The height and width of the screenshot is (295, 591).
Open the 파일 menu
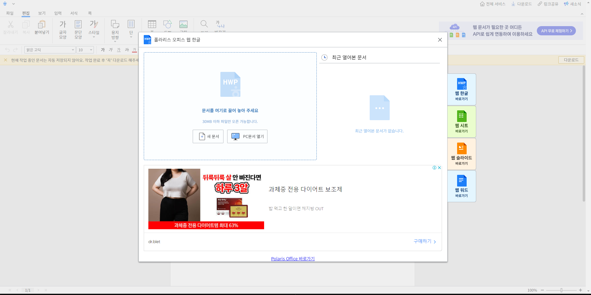(10, 13)
